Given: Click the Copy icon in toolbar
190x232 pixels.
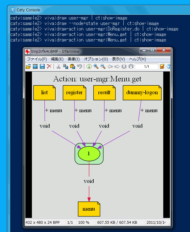Looking at the screenshot, I should (x=65, y=66).
